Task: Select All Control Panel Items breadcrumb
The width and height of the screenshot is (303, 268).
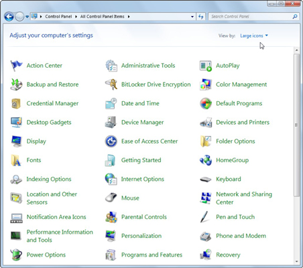Action: [103, 17]
